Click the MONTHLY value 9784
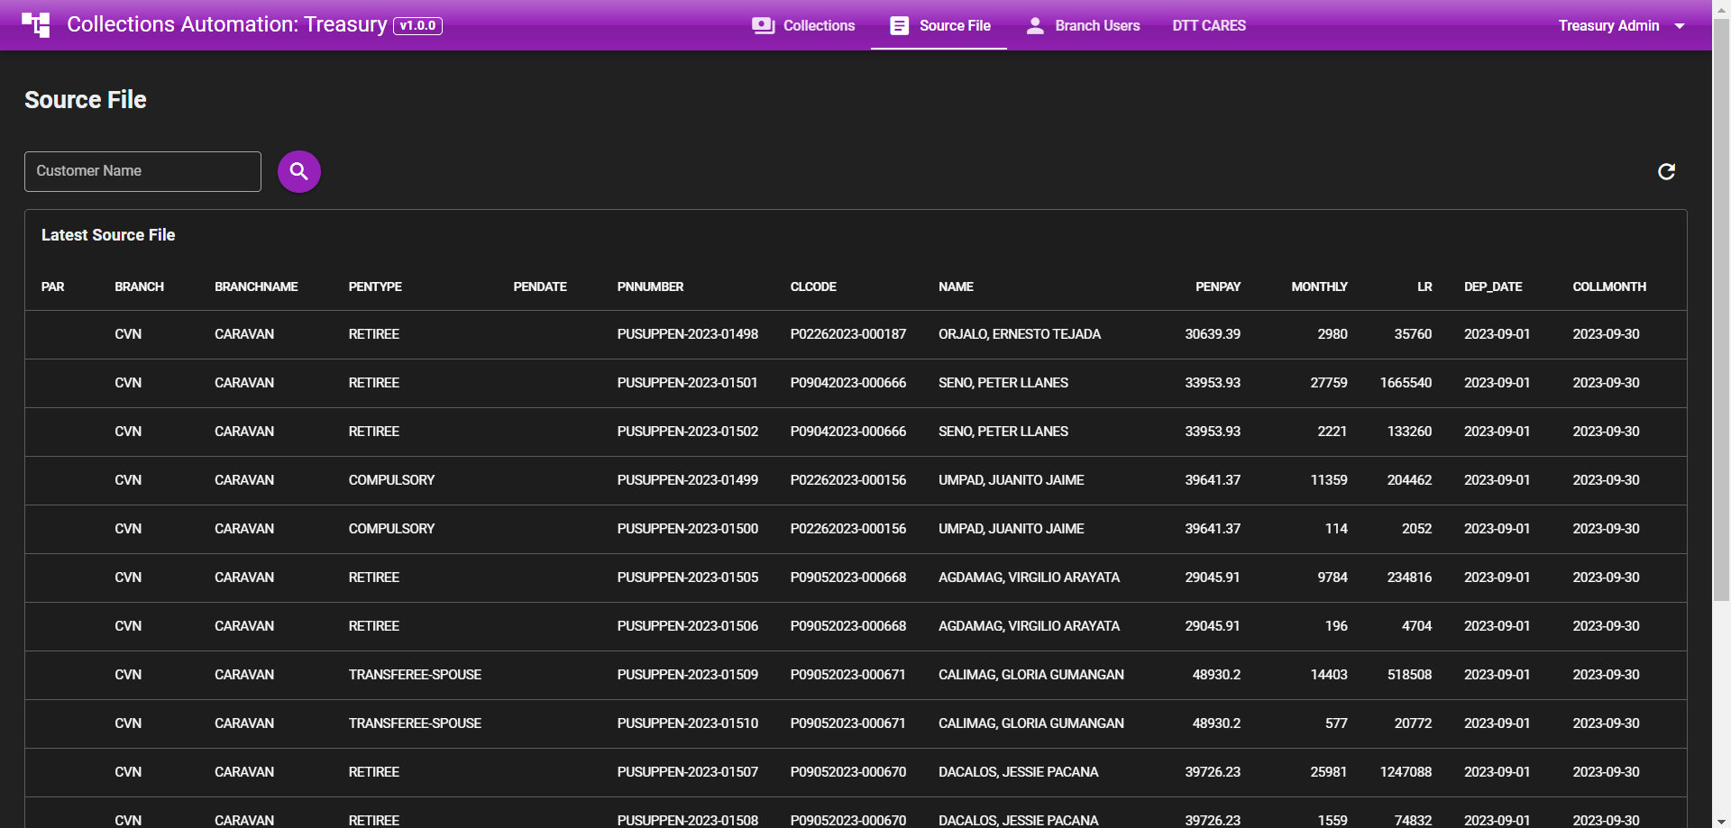Viewport: 1731px width, 828px height. tap(1333, 578)
